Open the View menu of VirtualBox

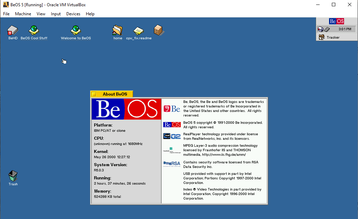[x=41, y=14]
